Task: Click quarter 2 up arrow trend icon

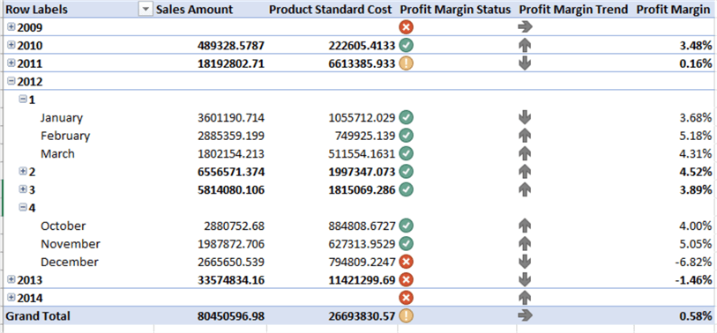Action: 525,171
